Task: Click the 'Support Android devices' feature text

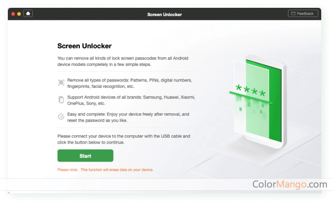Action: [131, 100]
